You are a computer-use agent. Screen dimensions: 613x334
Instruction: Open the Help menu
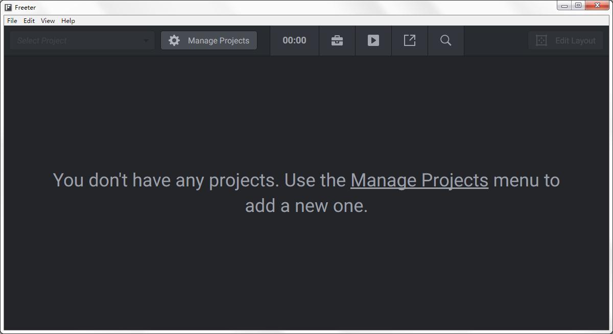(x=68, y=21)
